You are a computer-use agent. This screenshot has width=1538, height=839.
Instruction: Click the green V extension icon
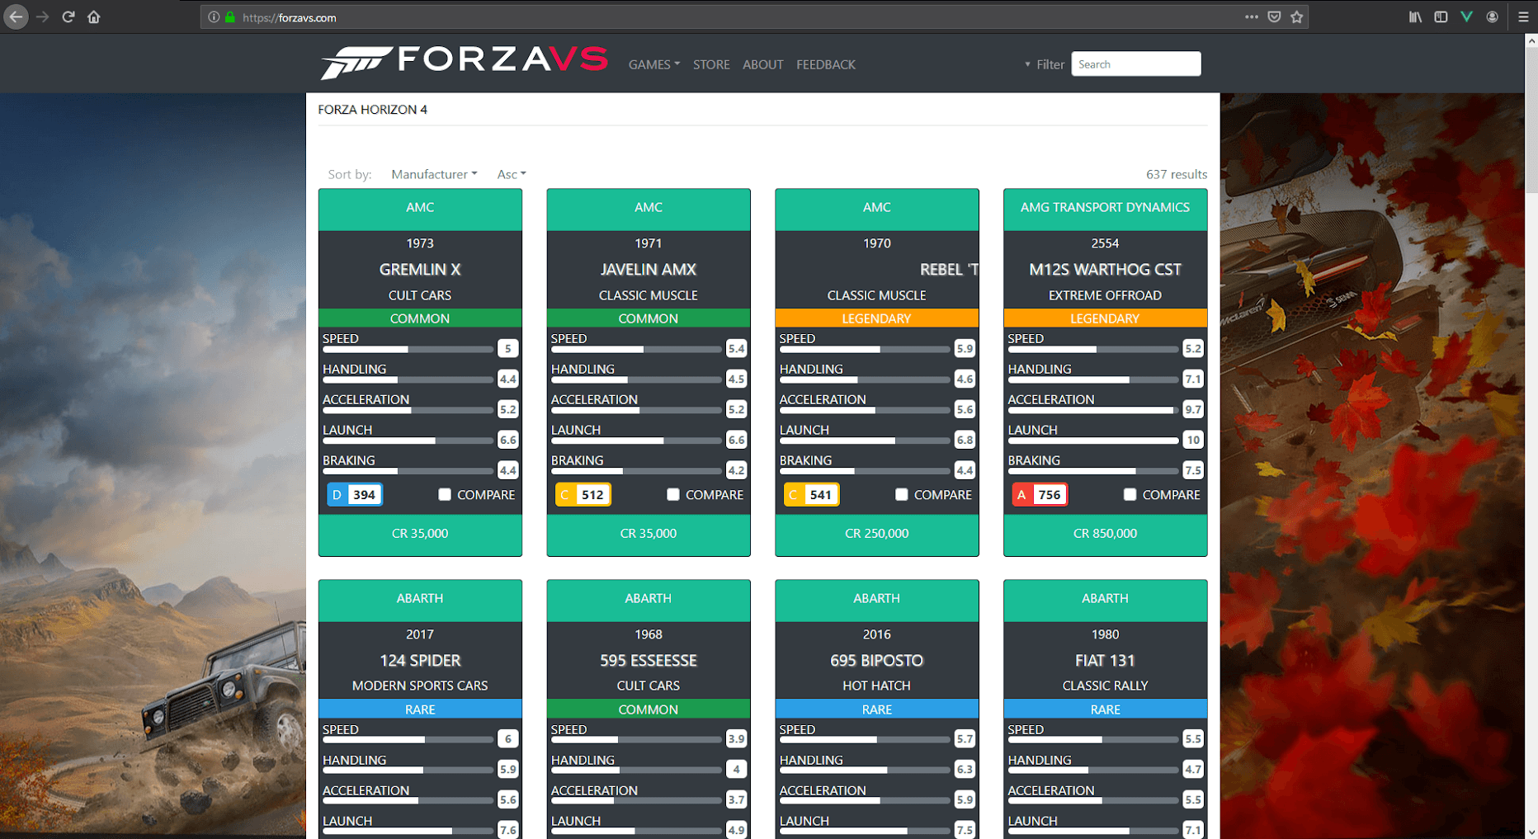[1466, 16]
